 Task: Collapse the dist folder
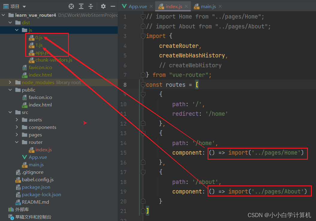click(x=10, y=22)
